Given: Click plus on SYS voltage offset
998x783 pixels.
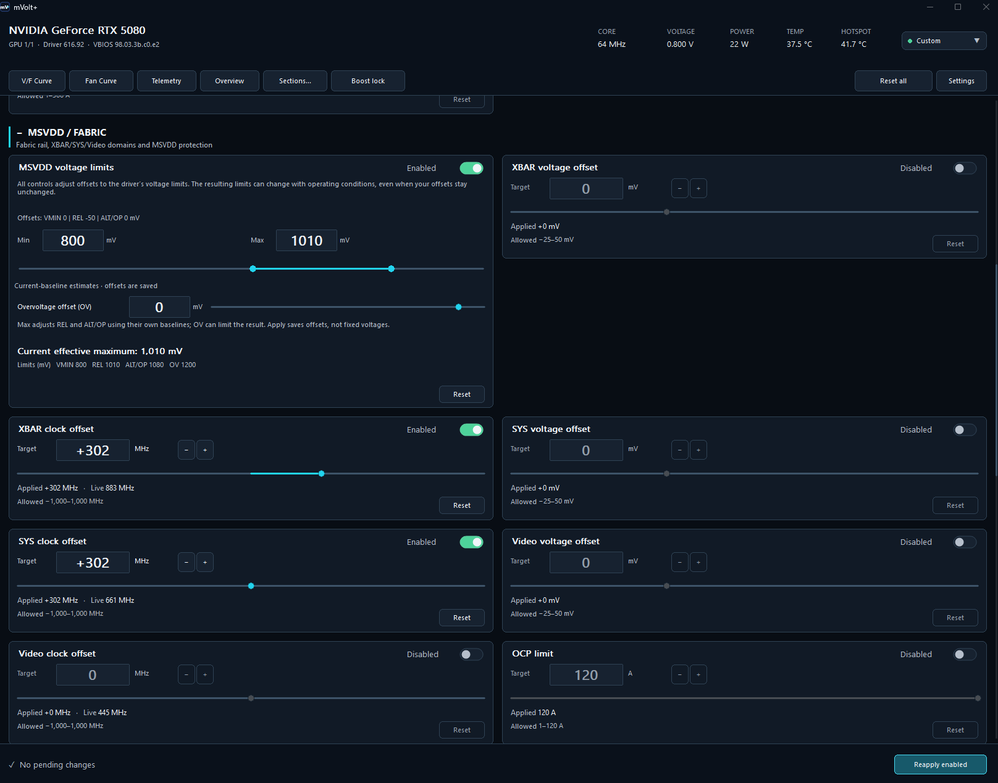Looking at the screenshot, I should tap(698, 450).
